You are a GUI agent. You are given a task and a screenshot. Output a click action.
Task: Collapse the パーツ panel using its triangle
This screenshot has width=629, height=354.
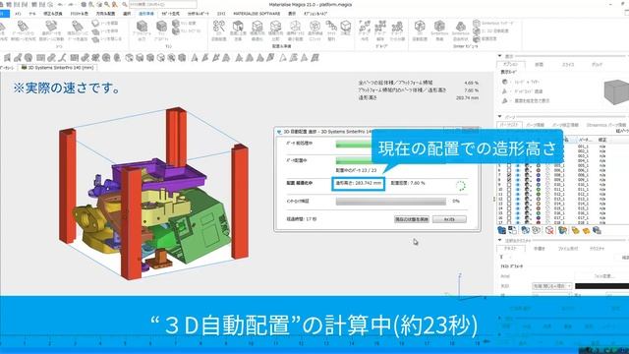(500, 117)
